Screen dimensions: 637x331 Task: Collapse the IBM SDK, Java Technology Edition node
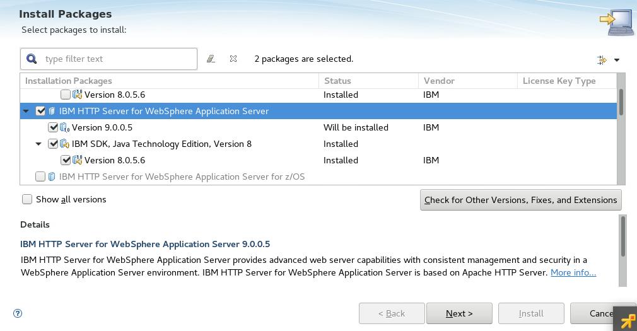38,144
